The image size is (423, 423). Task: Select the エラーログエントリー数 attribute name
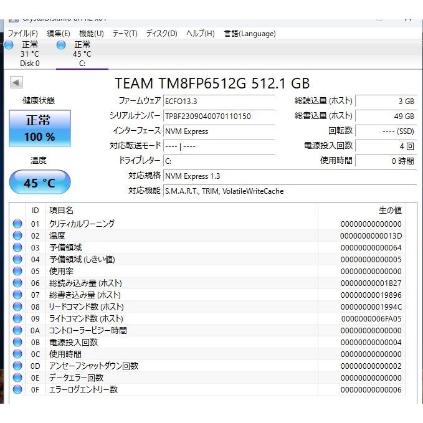pyautogui.click(x=83, y=389)
